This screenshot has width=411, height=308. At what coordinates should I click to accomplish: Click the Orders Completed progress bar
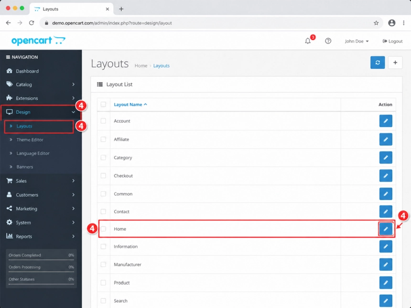coord(41,260)
